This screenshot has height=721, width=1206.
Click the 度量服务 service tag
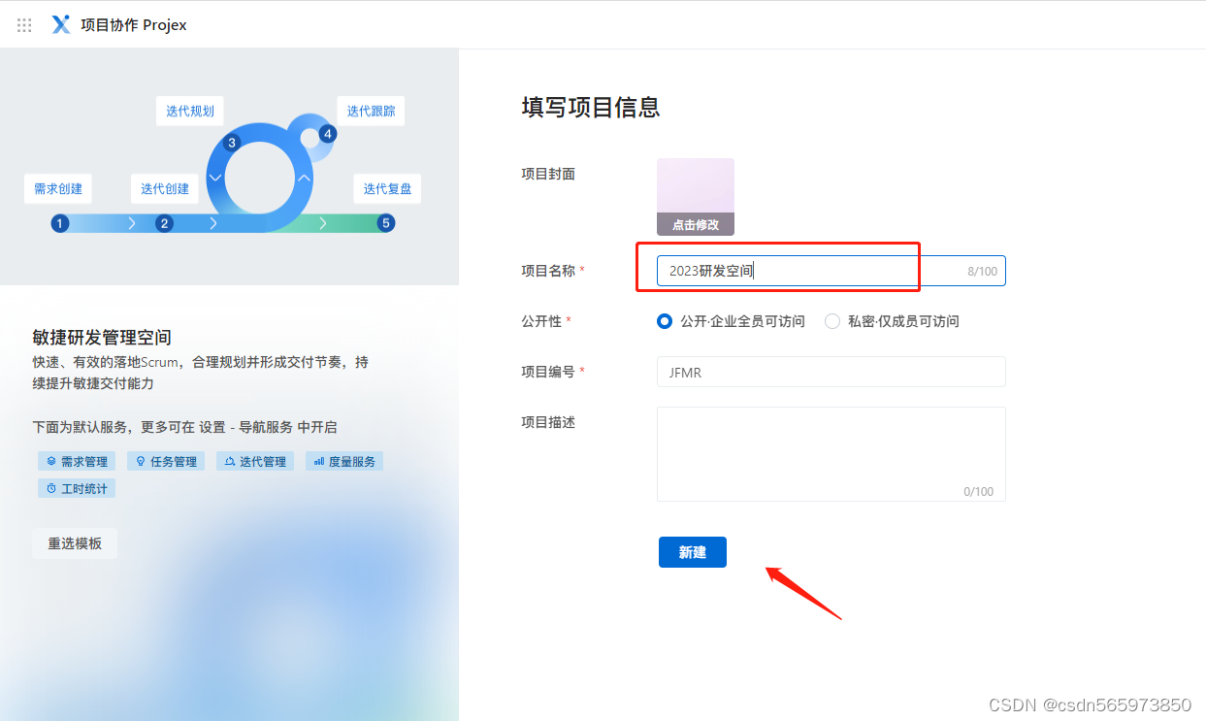pyautogui.click(x=344, y=461)
